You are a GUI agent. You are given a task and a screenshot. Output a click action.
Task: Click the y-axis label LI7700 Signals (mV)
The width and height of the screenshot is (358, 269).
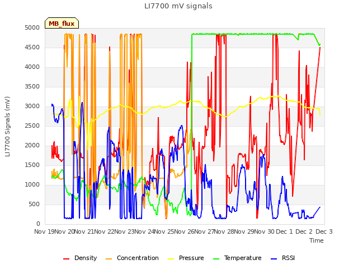coord(7,127)
